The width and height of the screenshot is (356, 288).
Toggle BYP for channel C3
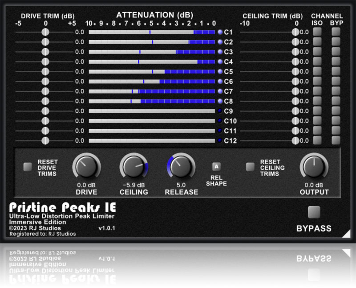pos(336,52)
